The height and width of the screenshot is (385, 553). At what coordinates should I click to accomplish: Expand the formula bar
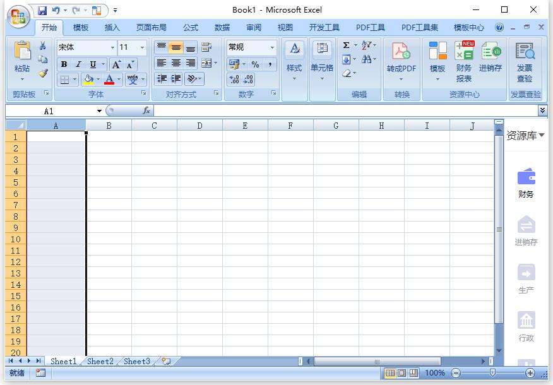click(x=542, y=110)
